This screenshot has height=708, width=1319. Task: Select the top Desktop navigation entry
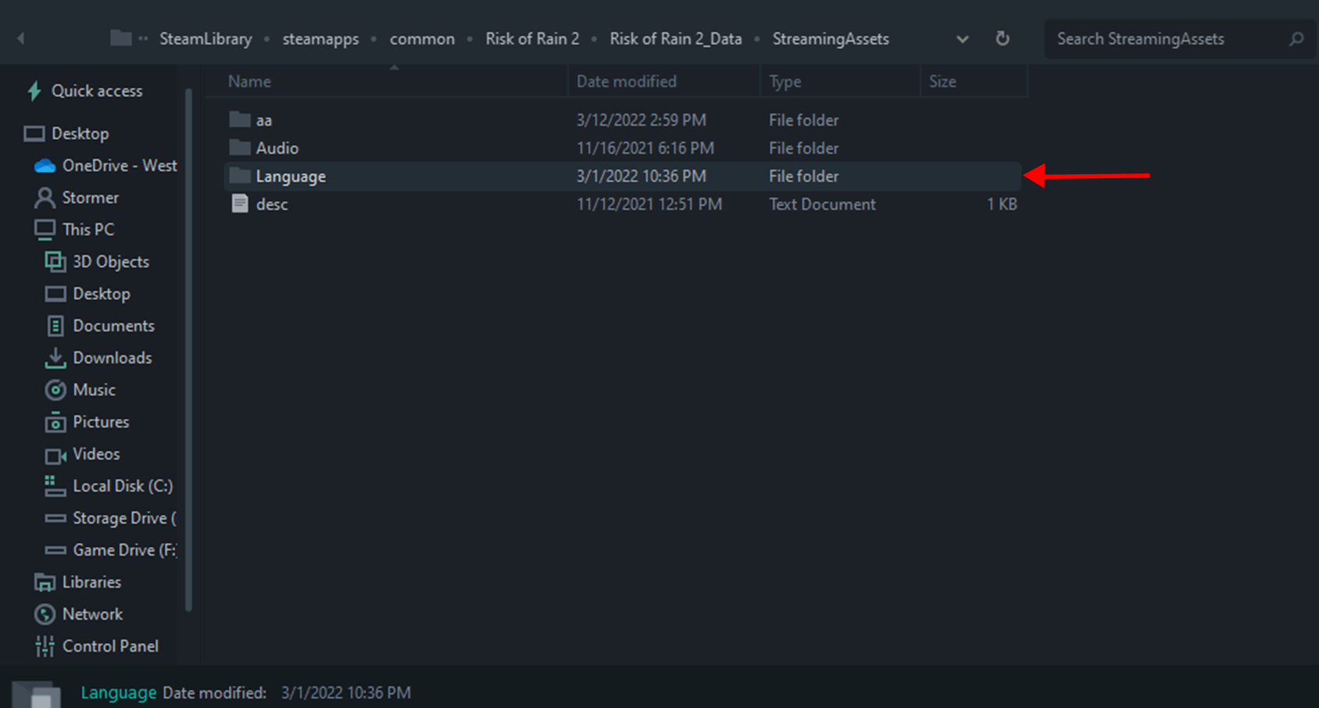80,134
